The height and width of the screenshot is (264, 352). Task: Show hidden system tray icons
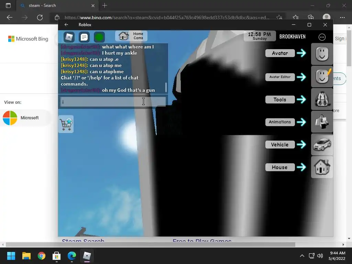(302, 256)
